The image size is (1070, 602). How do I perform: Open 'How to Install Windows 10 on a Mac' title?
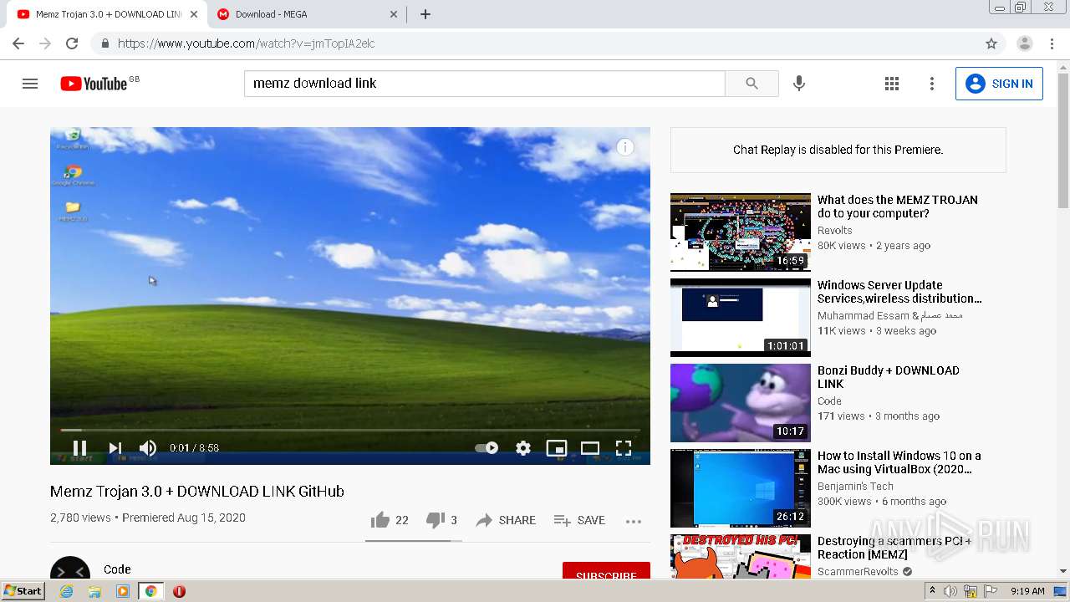899,462
